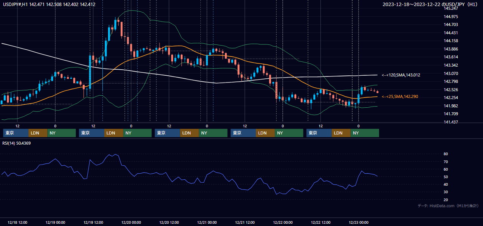Select the 12/22 00:00 date label

point(283,222)
